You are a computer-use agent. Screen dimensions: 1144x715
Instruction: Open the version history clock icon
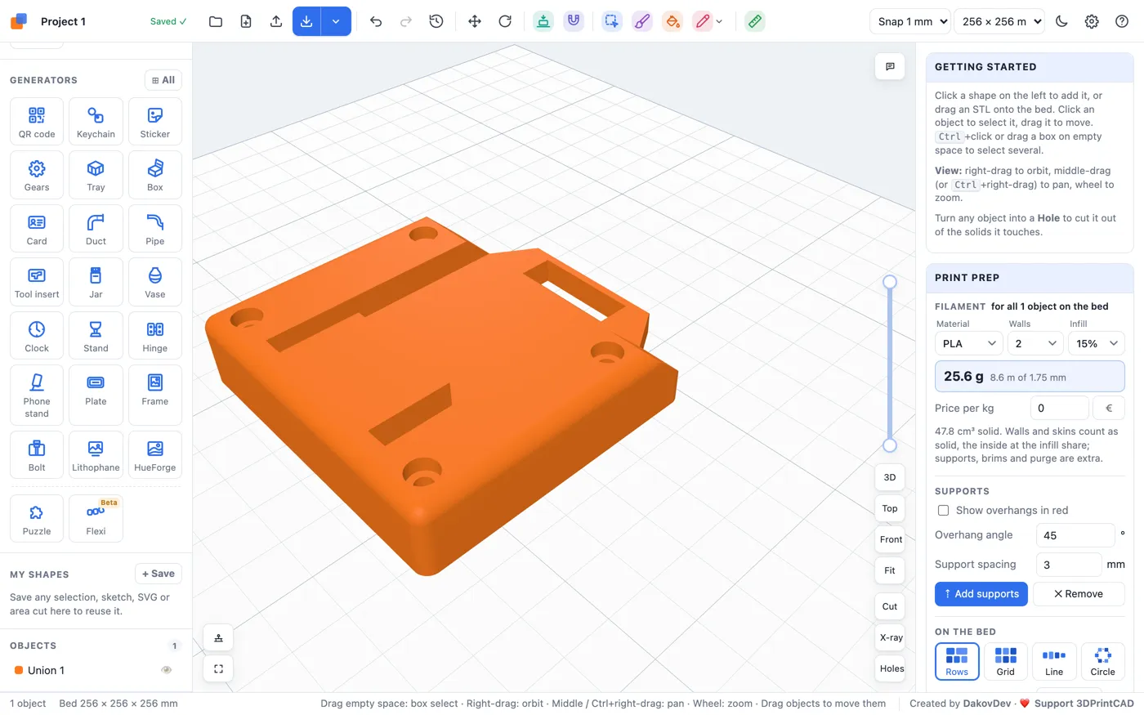(436, 21)
